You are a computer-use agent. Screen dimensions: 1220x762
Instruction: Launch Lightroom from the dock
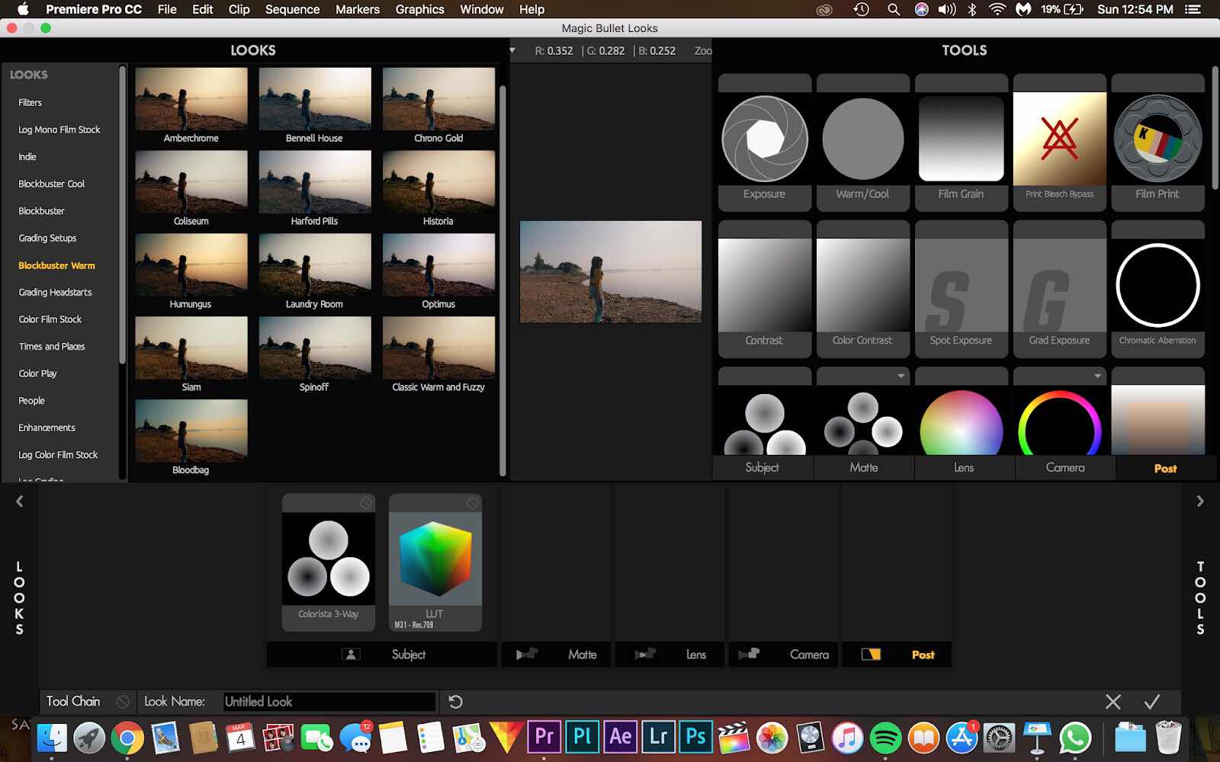[658, 737]
